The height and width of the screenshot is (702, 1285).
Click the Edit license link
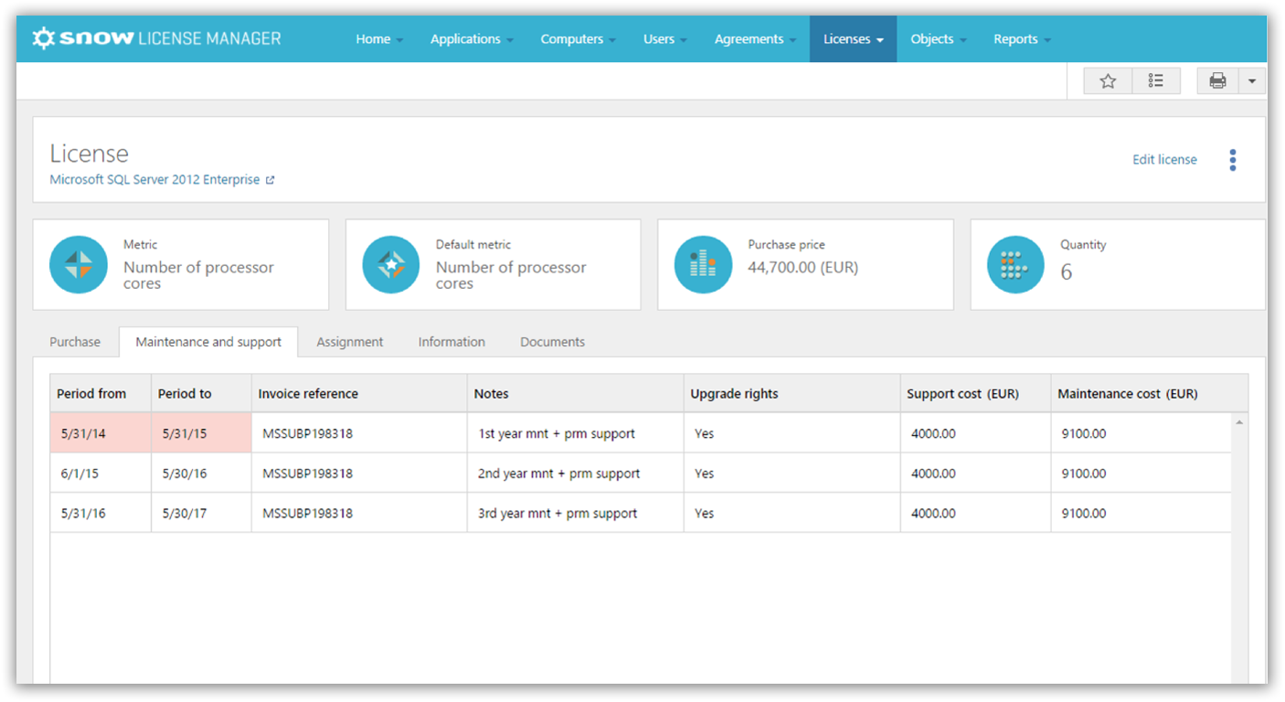pyautogui.click(x=1164, y=159)
